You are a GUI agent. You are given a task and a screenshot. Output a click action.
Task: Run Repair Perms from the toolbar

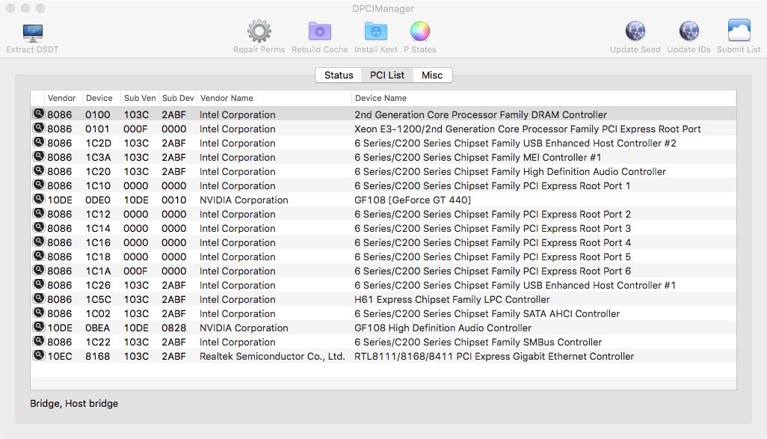pos(259,37)
